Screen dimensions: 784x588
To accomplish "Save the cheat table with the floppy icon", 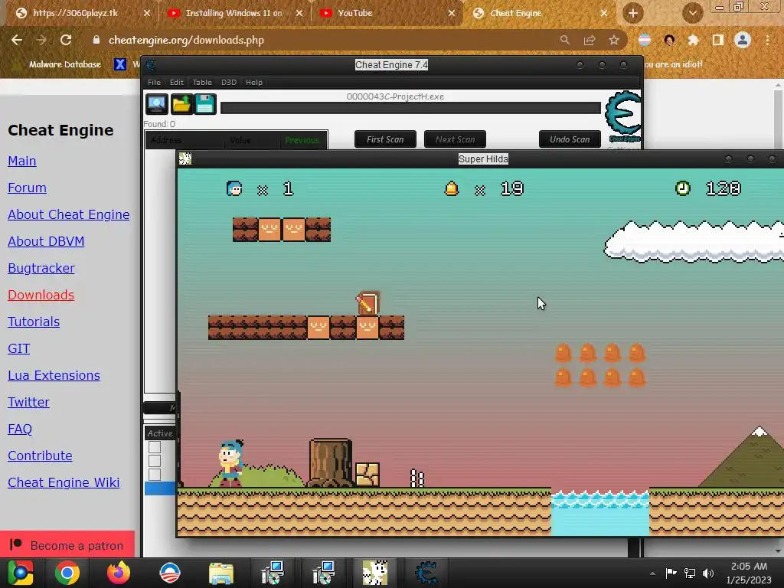I will point(205,104).
